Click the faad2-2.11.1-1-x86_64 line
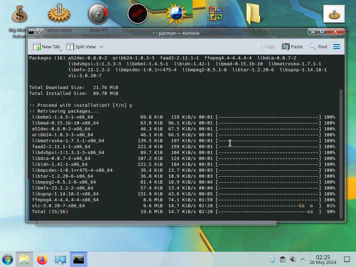This screenshot has width=356, height=267. point(184,147)
